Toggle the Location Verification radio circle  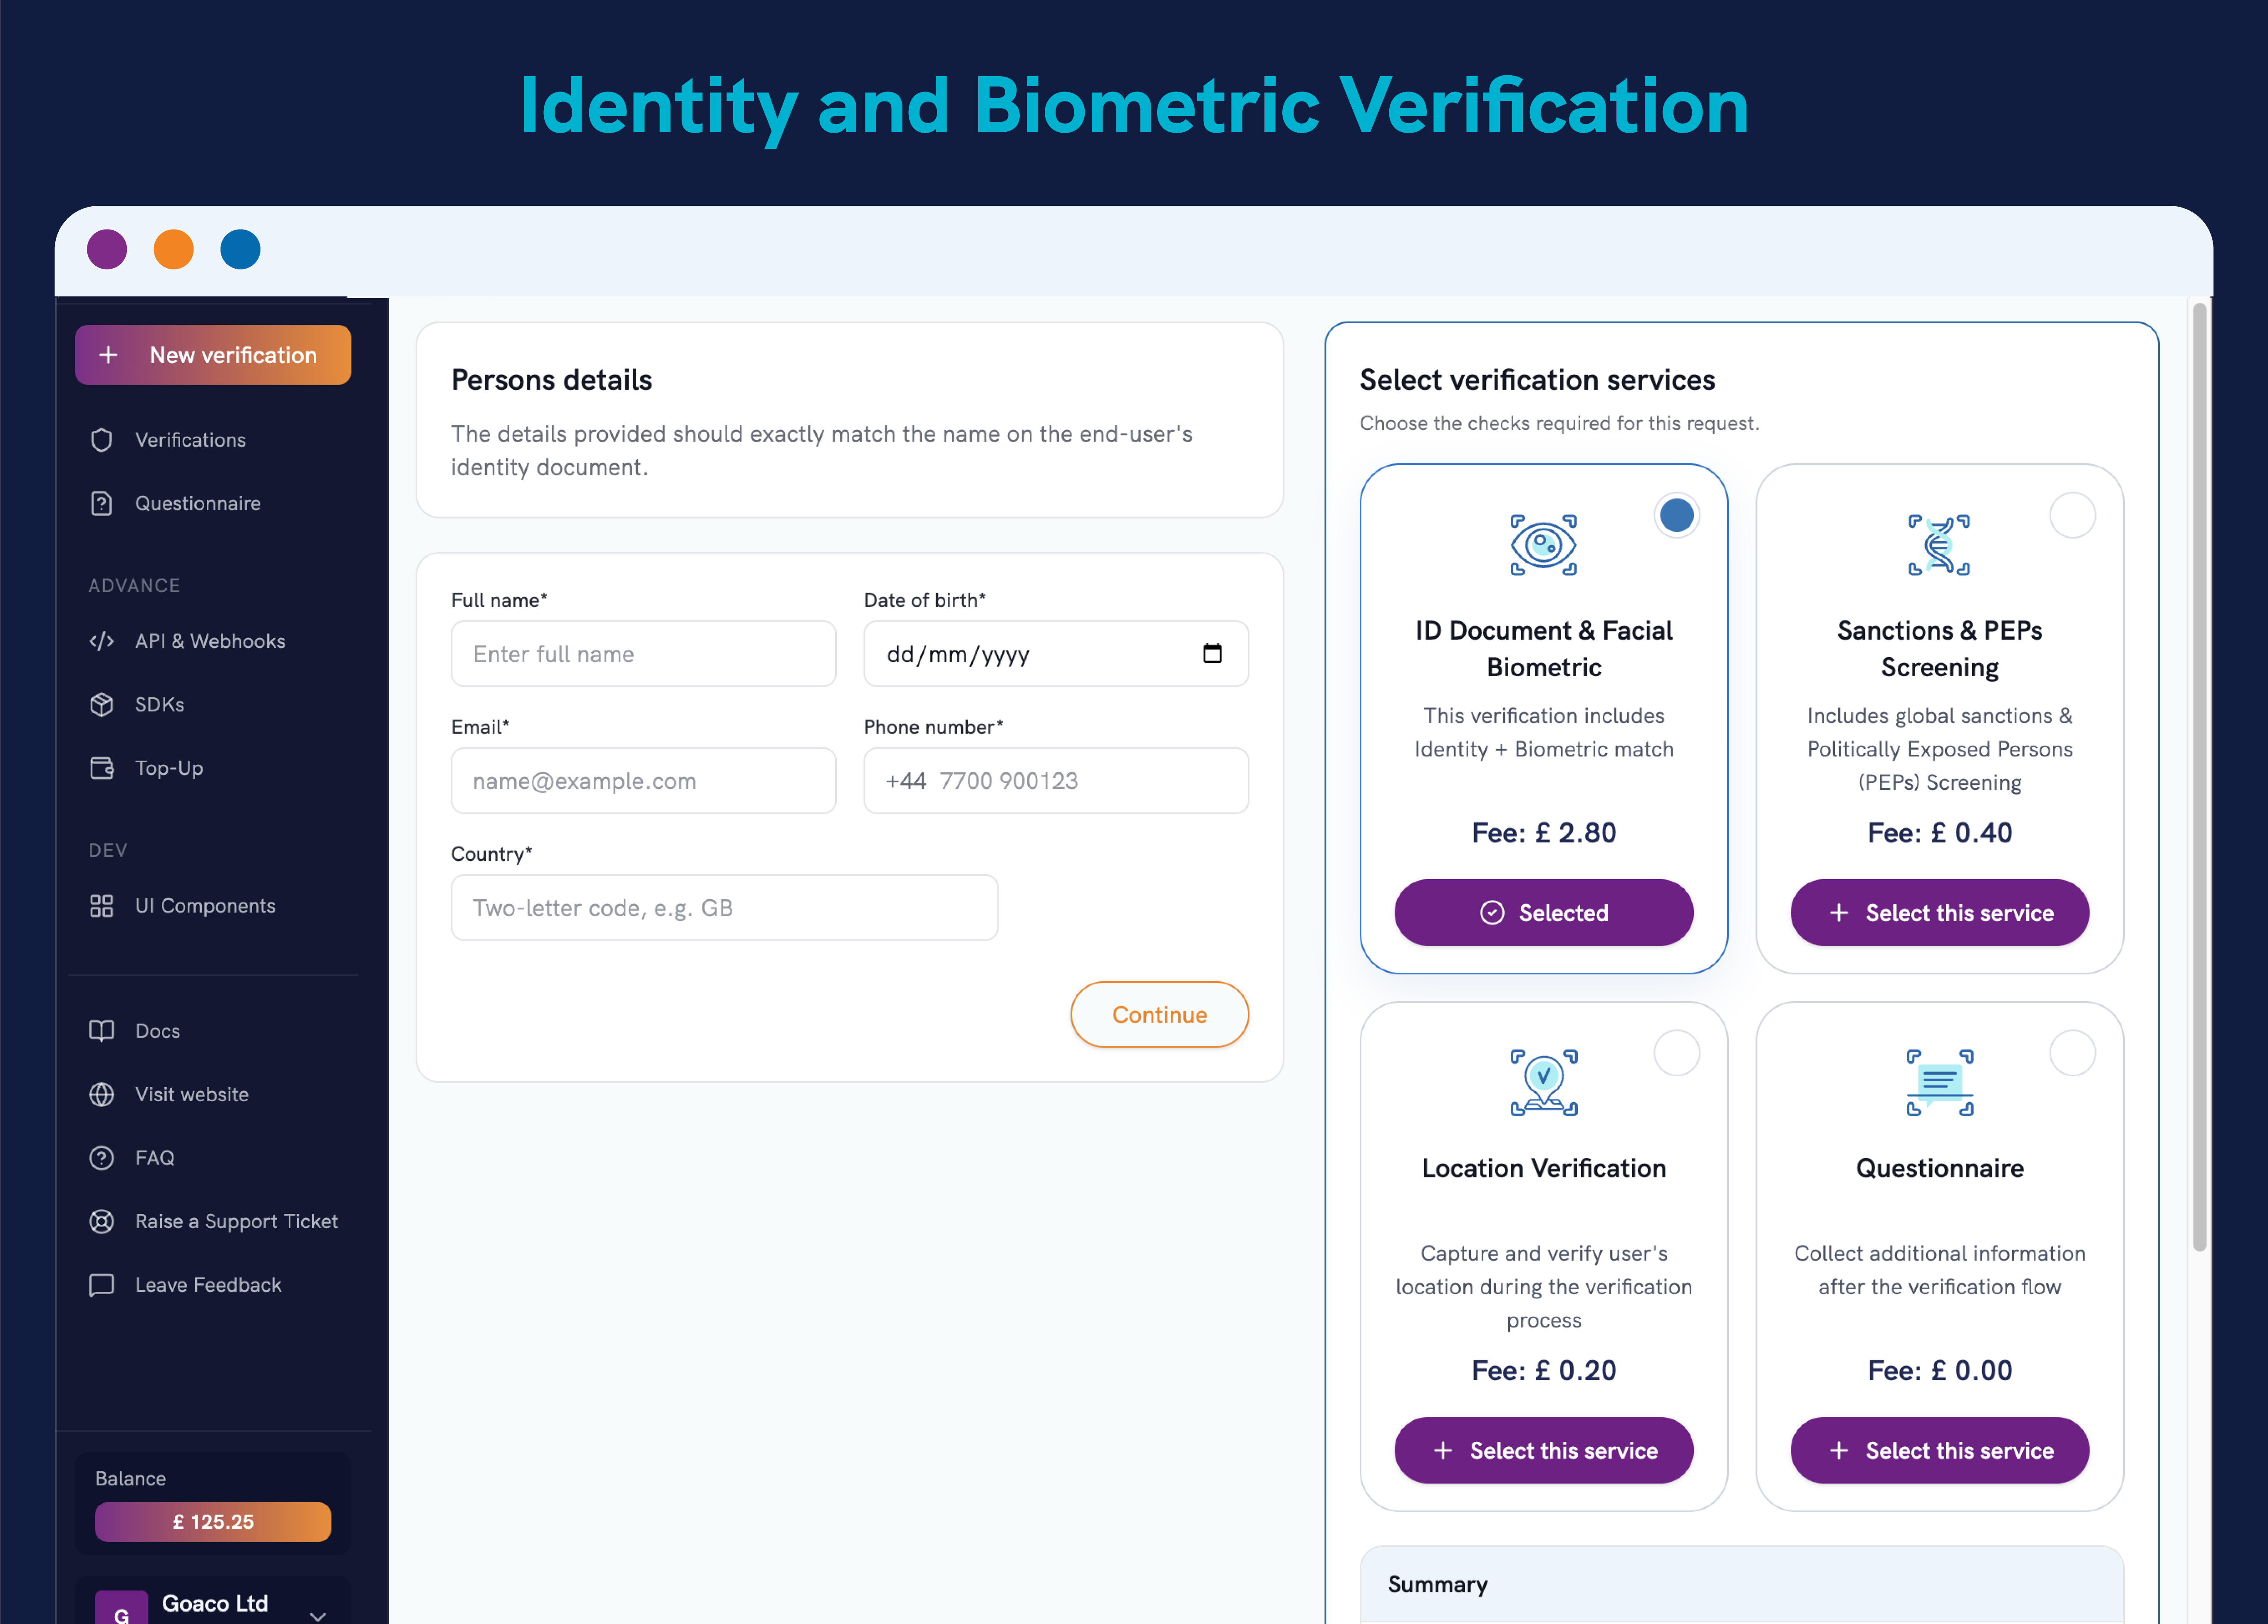pos(1677,1053)
